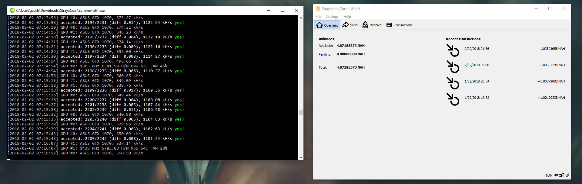This screenshot has width=582, height=184.
Task: Click the mined icon for 2/02/2018 01:36 transaction
Action: [x=453, y=50]
